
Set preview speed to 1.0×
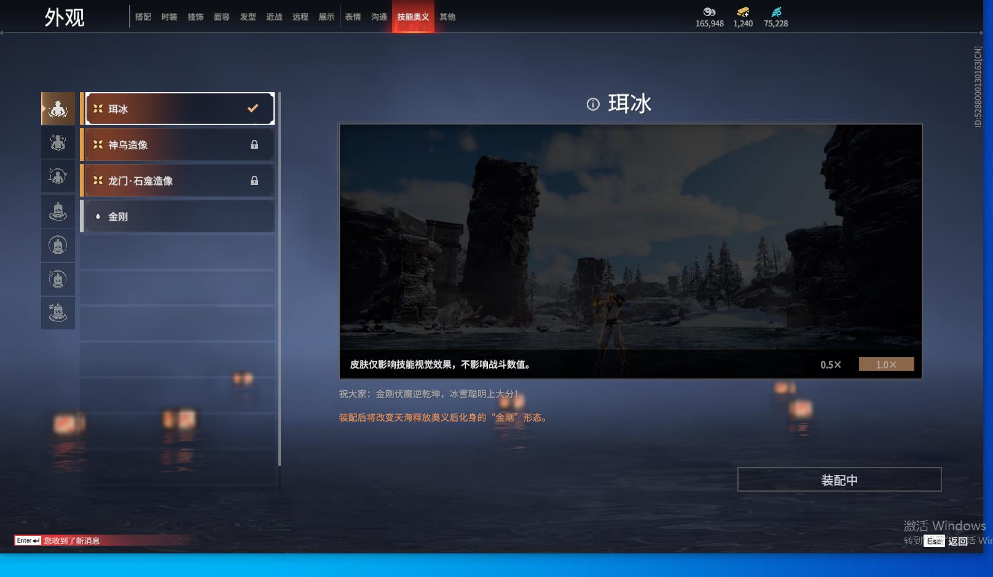[x=886, y=364]
